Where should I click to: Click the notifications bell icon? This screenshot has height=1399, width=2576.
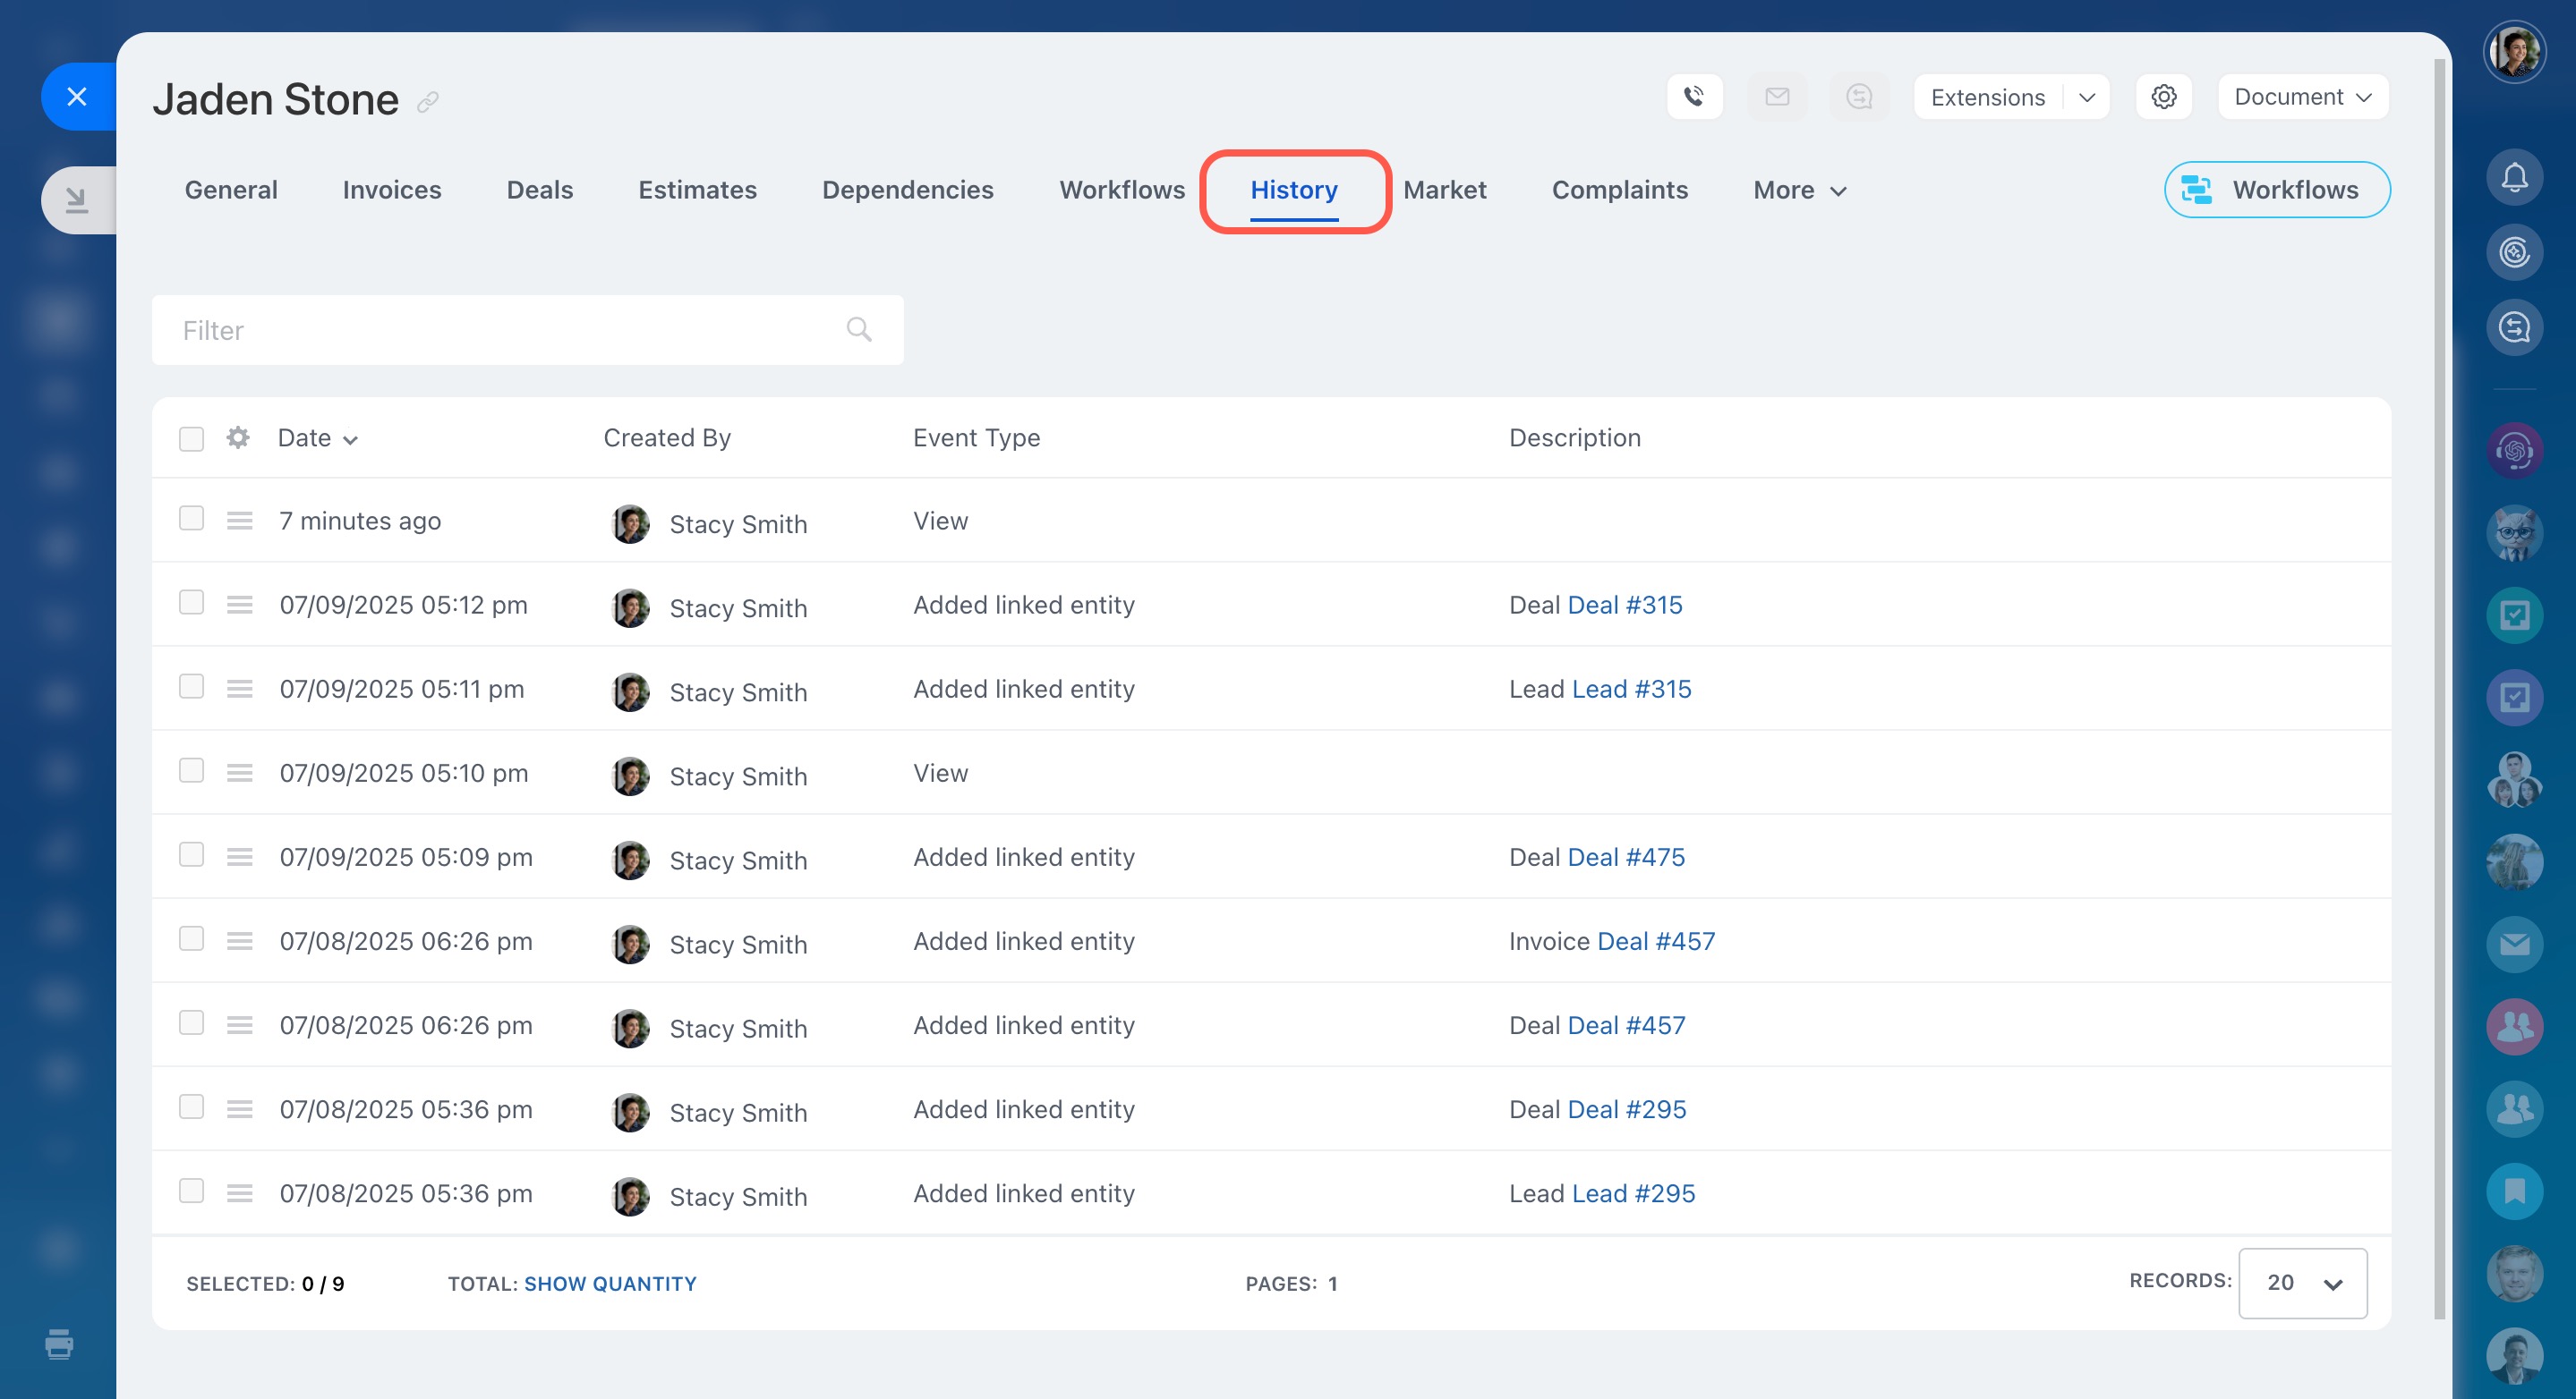2514,178
